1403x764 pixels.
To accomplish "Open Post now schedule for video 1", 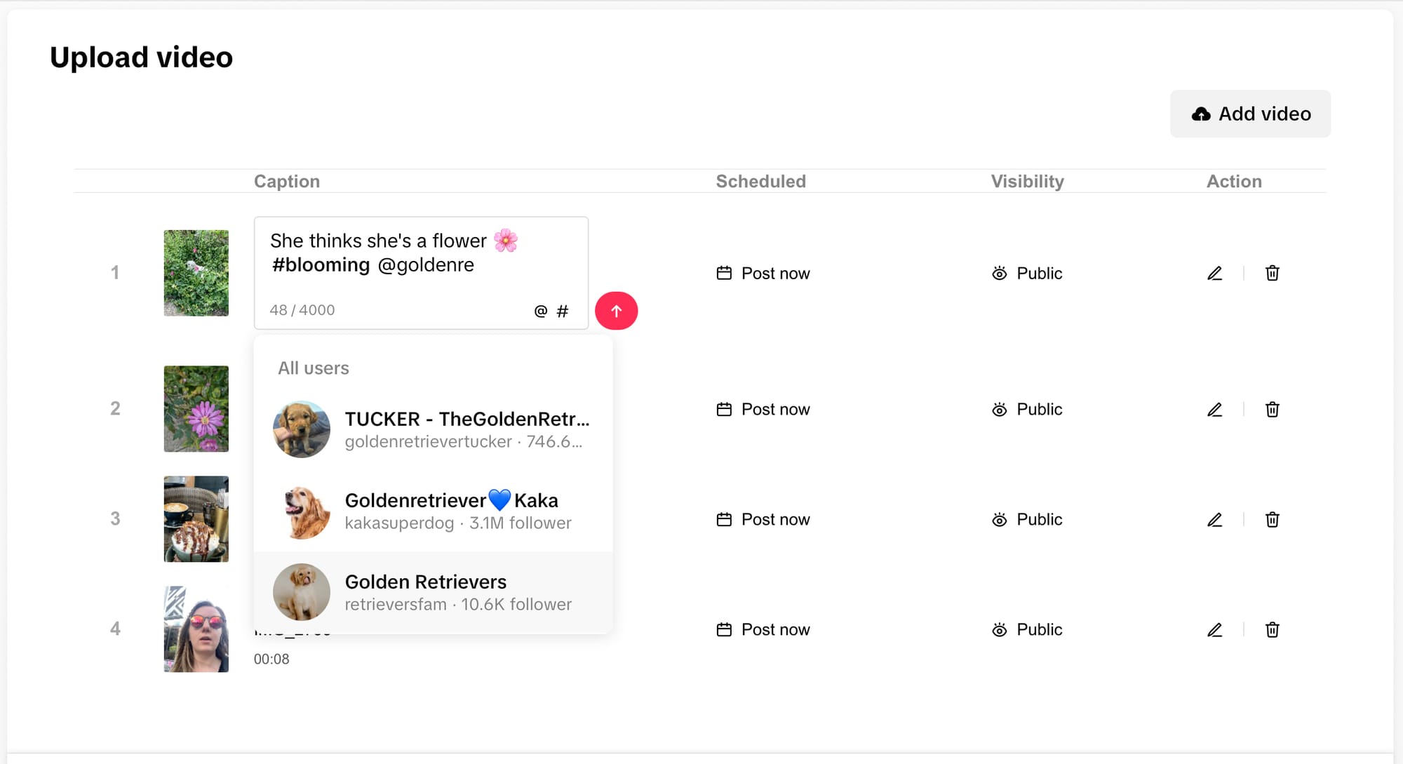I will [763, 273].
